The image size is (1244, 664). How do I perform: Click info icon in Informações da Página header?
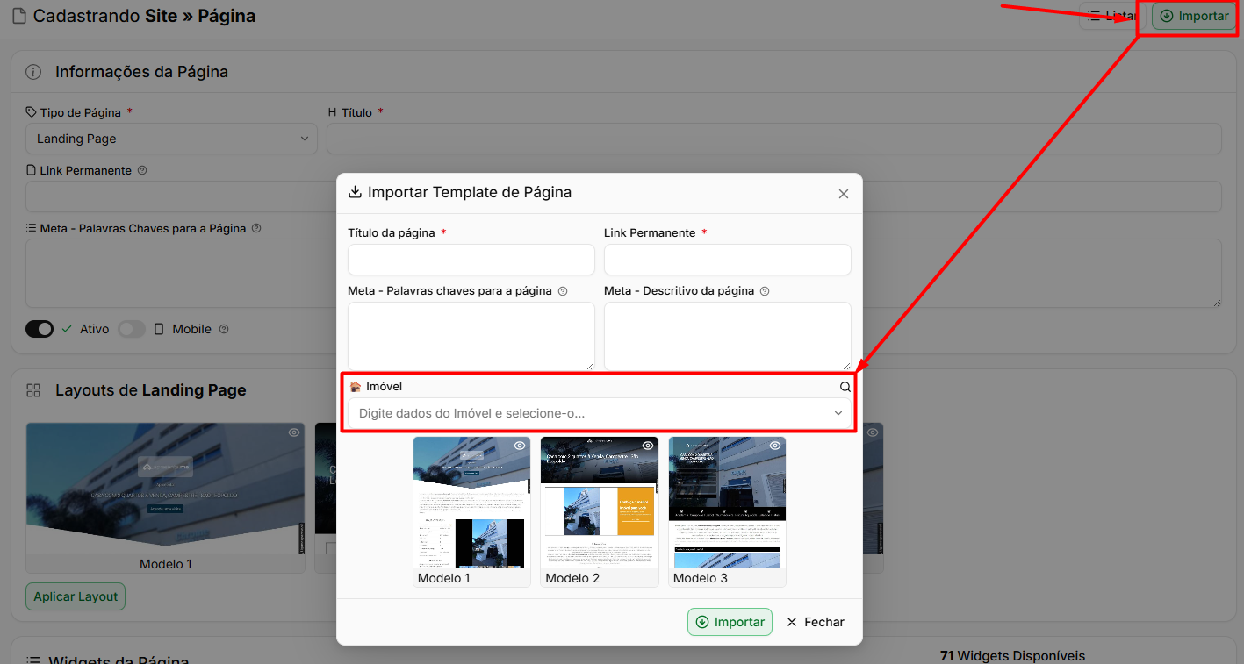coord(33,72)
